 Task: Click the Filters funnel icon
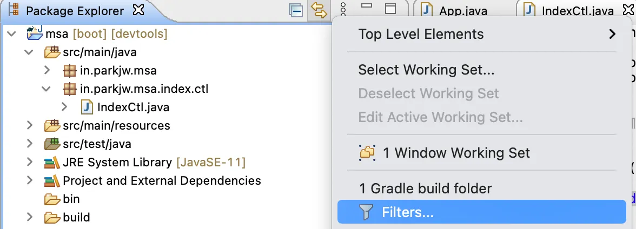pos(366,212)
